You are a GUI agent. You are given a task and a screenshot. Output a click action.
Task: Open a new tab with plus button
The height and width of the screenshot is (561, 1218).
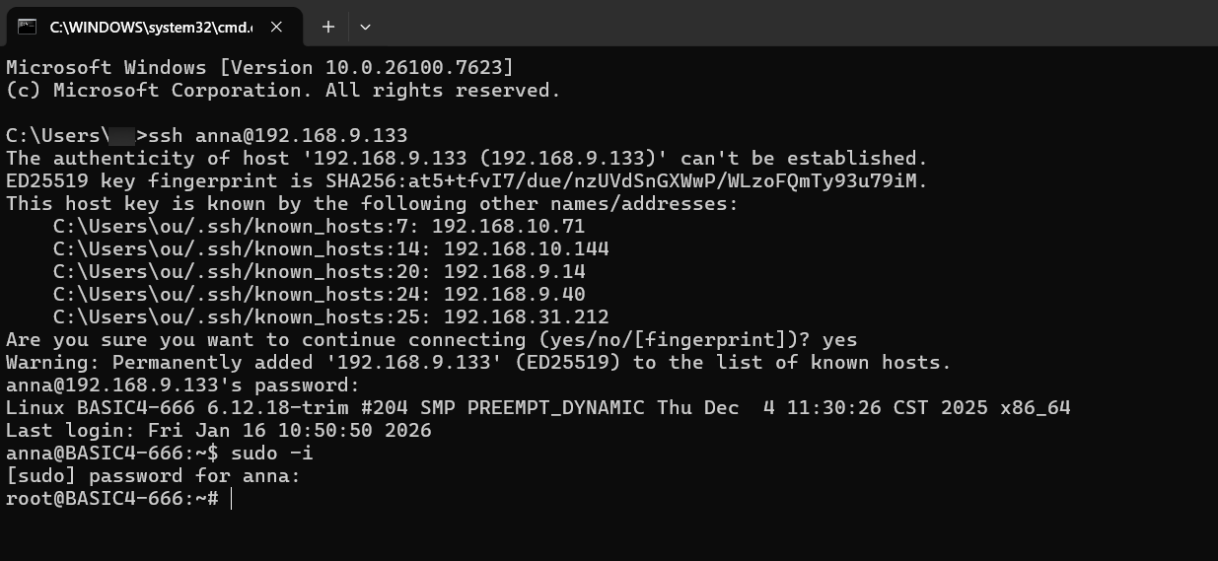[x=328, y=27]
